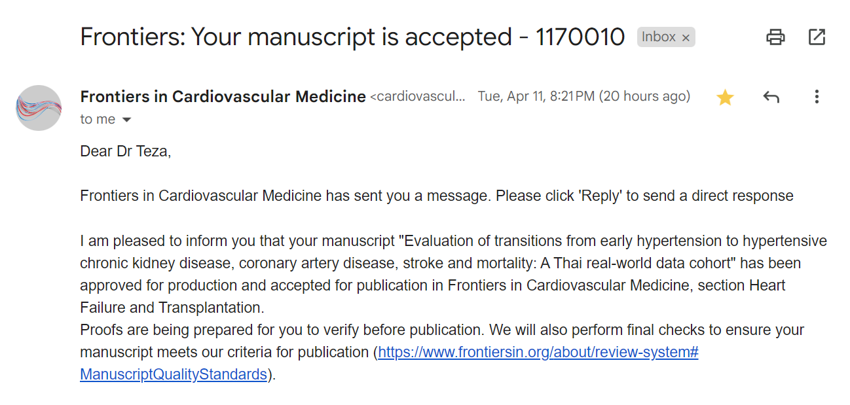Click the truncated sender email address
The width and height of the screenshot is (850, 405).
[x=418, y=97]
